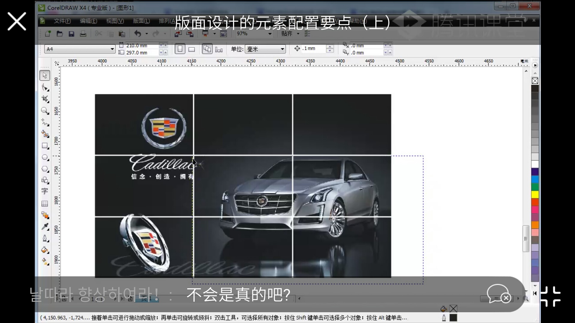Open the Application Launcher icon
The width and height of the screenshot is (575, 323).
click(x=205, y=34)
